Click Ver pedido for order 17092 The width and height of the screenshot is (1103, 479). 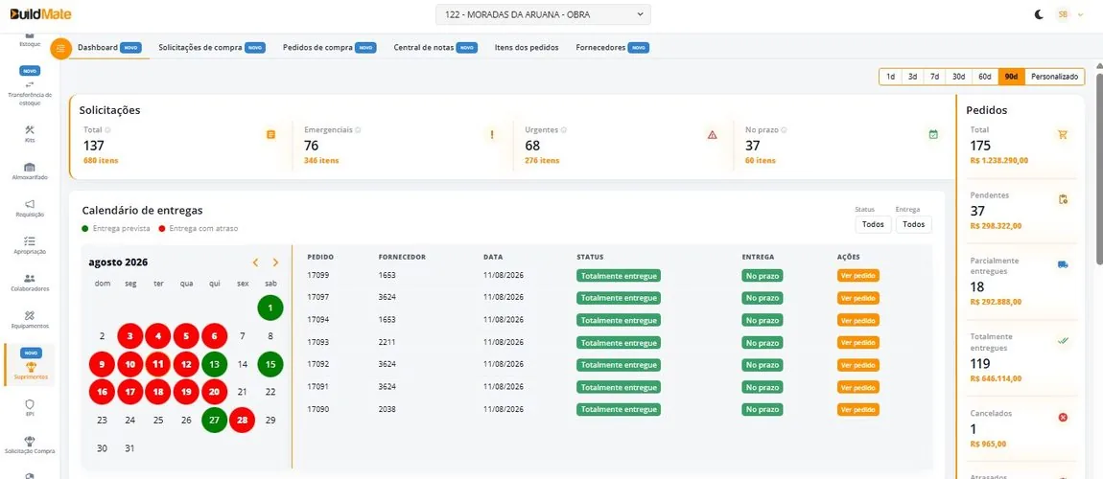pyautogui.click(x=858, y=365)
